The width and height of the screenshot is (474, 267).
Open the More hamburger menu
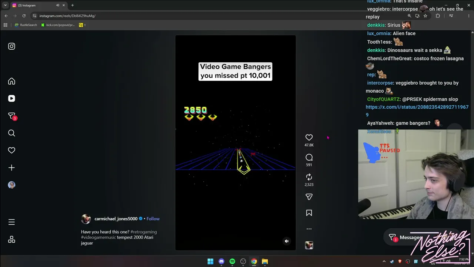click(x=11, y=222)
